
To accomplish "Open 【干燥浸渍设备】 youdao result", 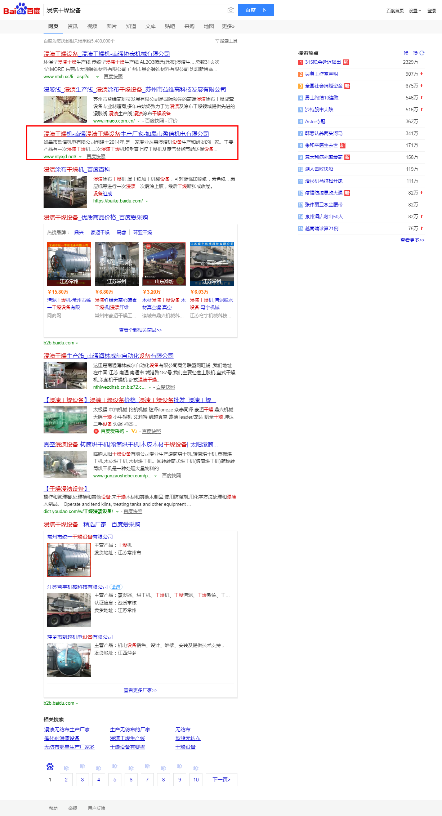I will pyautogui.click(x=67, y=489).
